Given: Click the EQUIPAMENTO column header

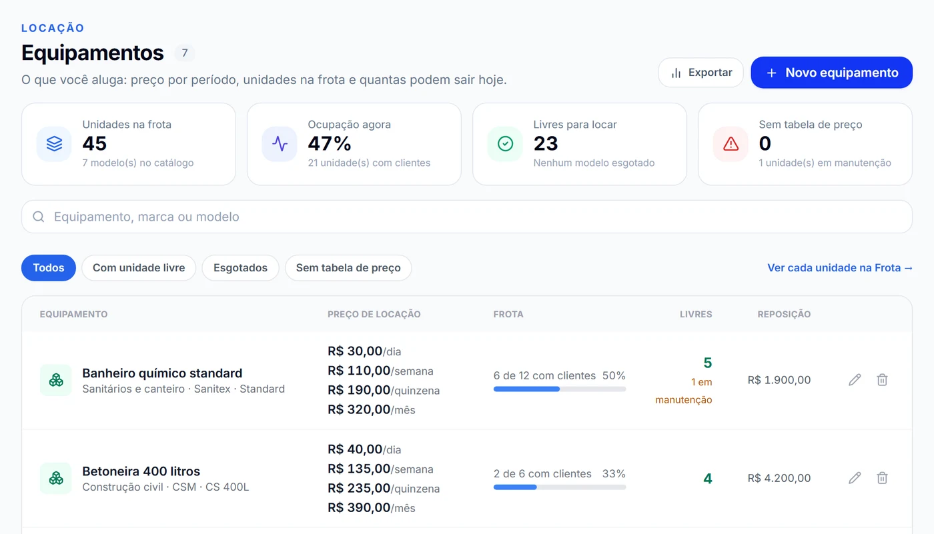Looking at the screenshot, I should pos(73,314).
